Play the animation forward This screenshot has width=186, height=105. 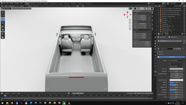pos(79,93)
